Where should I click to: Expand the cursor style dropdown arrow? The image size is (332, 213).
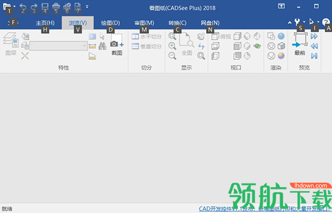point(318,21)
